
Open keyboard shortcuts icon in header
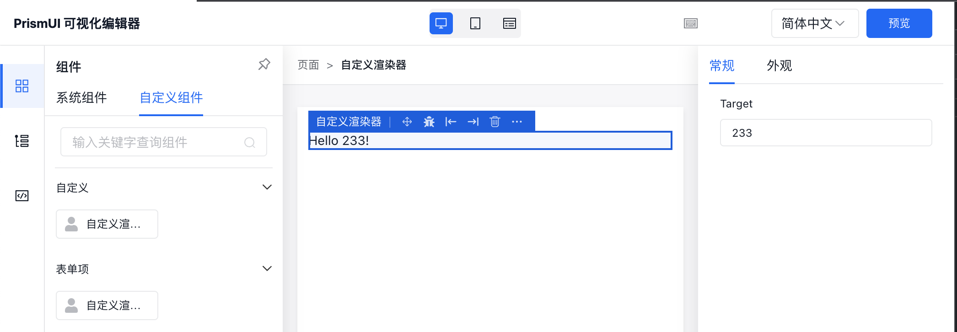691,23
